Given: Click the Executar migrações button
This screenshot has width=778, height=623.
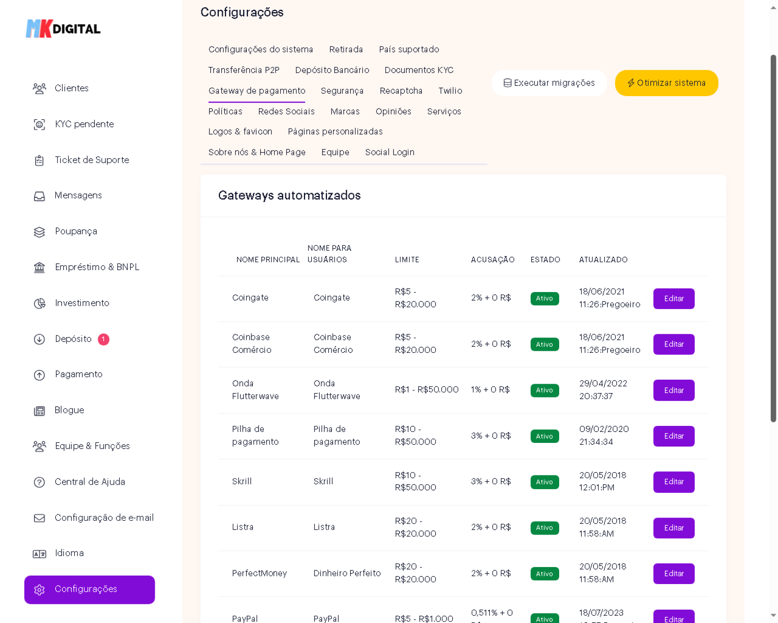Looking at the screenshot, I should point(549,83).
